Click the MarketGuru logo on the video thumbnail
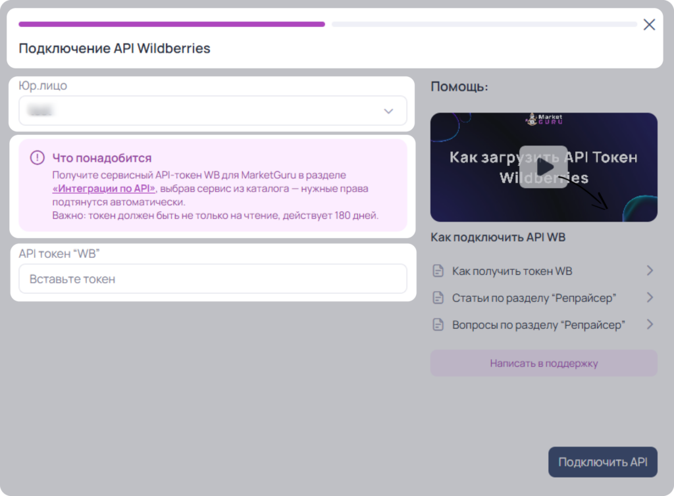This screenshot has width=674, height=496. (x=544, y=119)
